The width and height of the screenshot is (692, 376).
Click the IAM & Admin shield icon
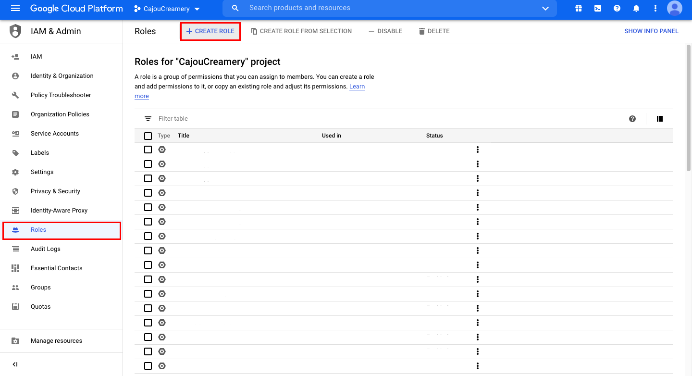point(15,31)
